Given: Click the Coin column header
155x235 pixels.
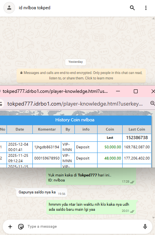Looking at the screenshot, I should point(110,129).
